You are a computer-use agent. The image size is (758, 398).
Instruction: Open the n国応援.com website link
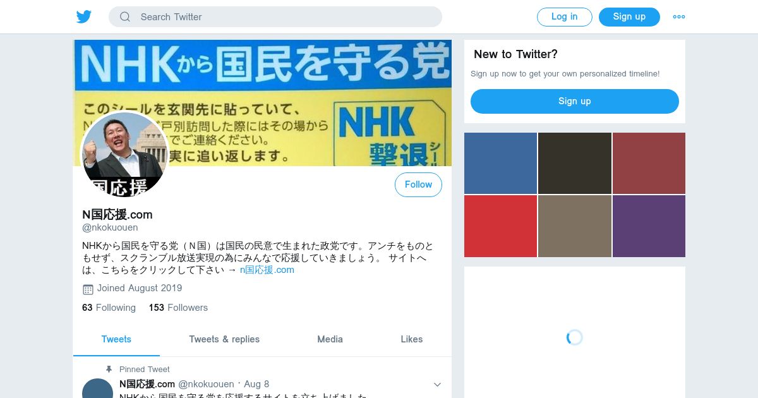coord(267,270)
